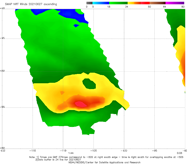The width and height of the screenshot is (187, 164).
Task: Click the color bar label "5"
Action: (93, 7)
